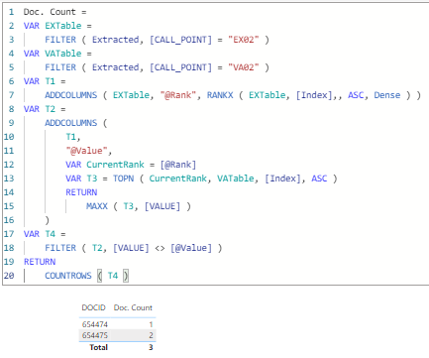The width and height of the screenshot is (429, 358).
Task: Click the RANKX function on line 7
Action: [220, 95]
